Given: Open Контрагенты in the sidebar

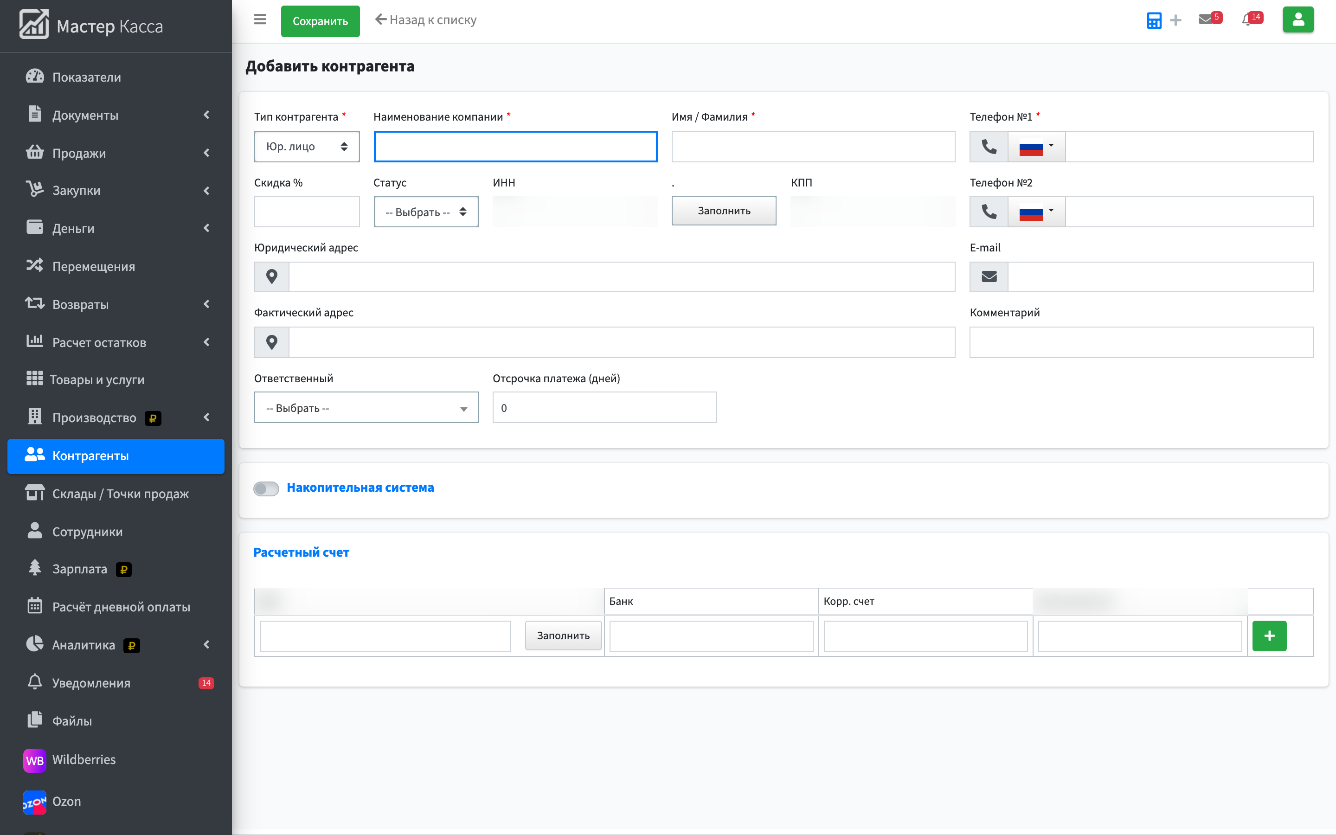Looking at the screenshot, I should tap(116, 456).
